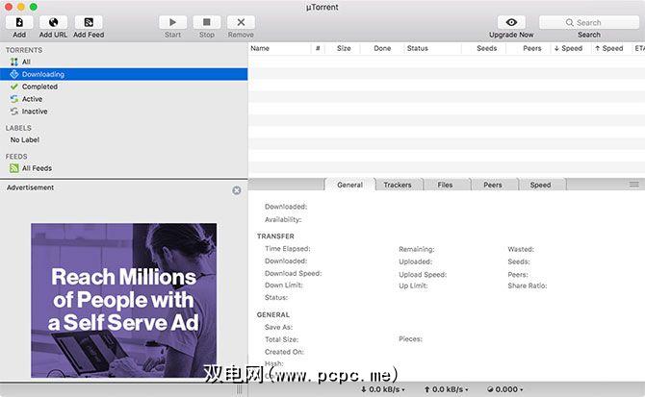
Task: Open the Add URL globe icon
Action: [53, 22]
